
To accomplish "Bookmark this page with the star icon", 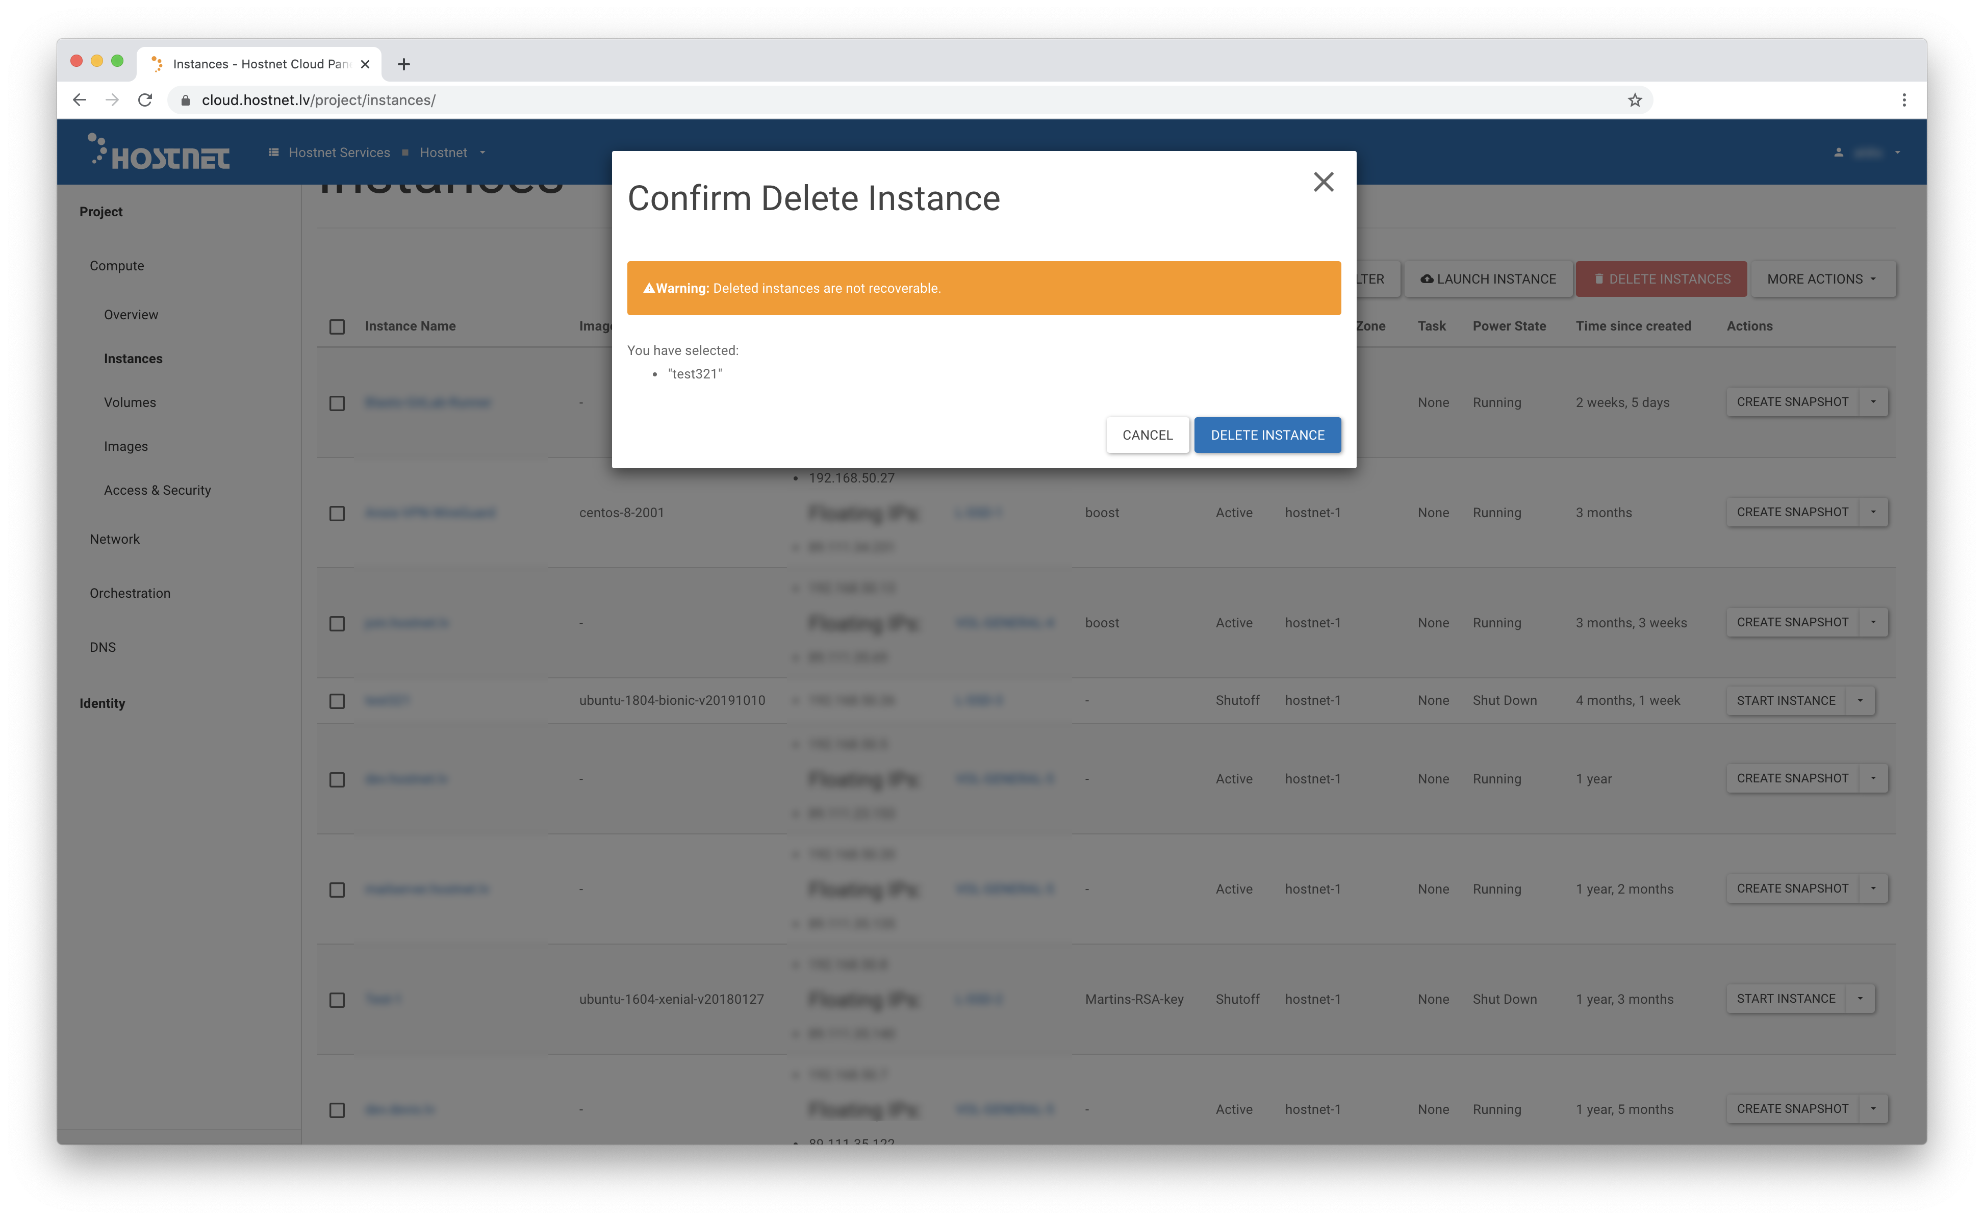I will click(x=1634, y=100).
